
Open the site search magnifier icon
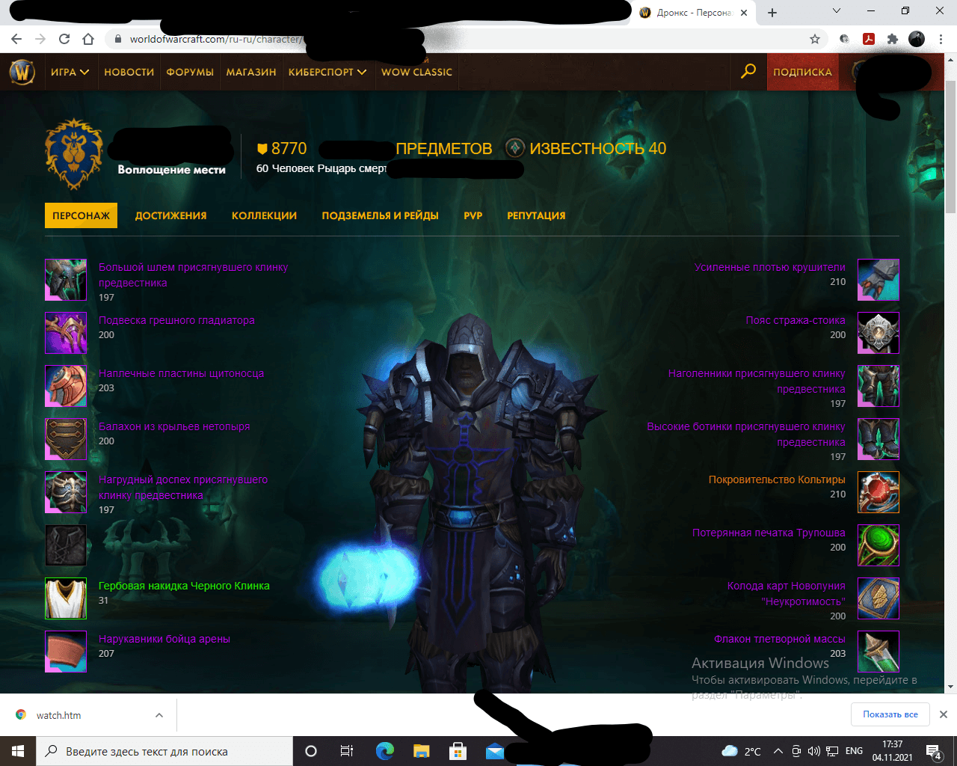point(748,72)
